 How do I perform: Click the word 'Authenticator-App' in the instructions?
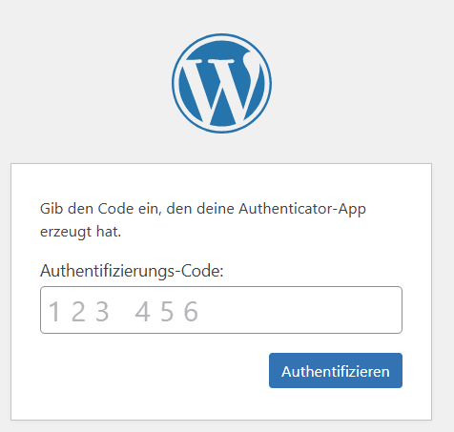click(302, 210)
